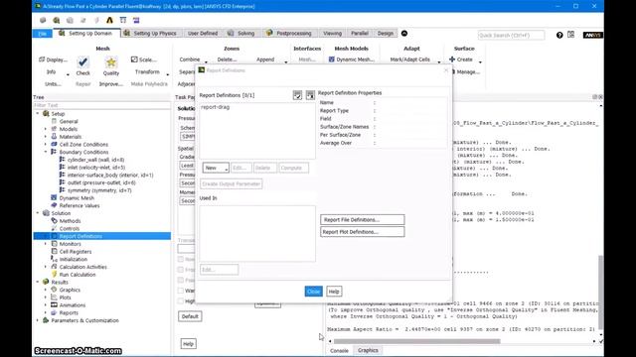The image size is (636, 357).
Task: Click Improve in the Mesh group
Action: (x=110, y=83)
